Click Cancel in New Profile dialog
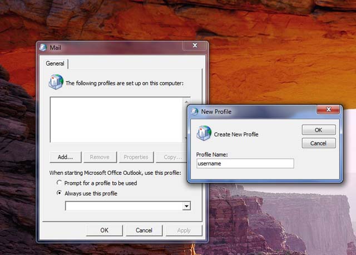 pos(319,143)
